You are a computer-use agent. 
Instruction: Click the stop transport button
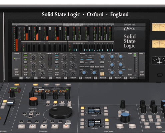point(44,126)
